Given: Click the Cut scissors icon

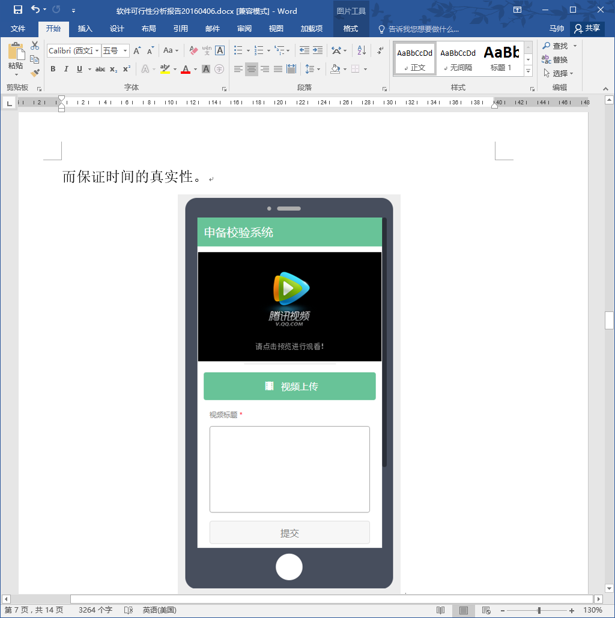Looking at the screenshot, I should (x=35, y=46).
